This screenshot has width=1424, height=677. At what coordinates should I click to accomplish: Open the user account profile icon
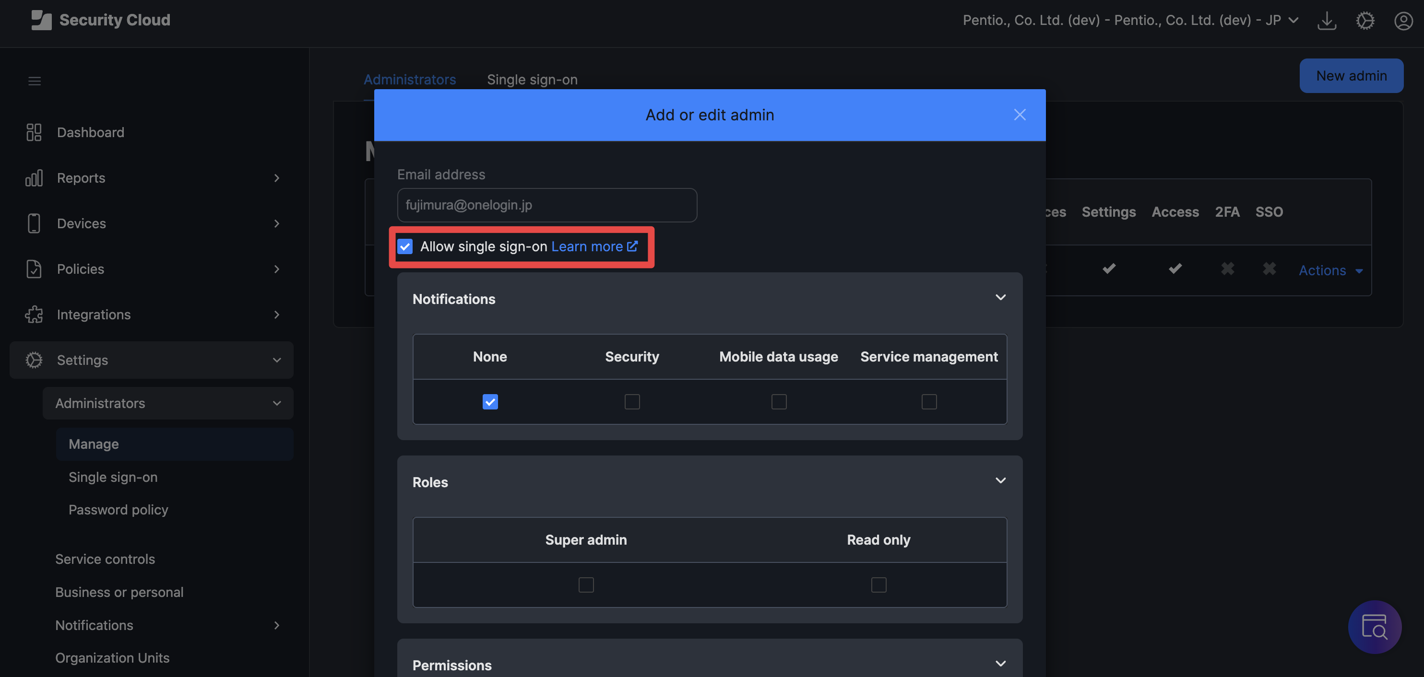(1403, 21)
